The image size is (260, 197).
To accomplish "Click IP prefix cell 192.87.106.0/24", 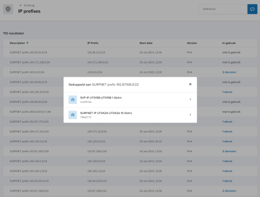I will [x=97, y=151].
